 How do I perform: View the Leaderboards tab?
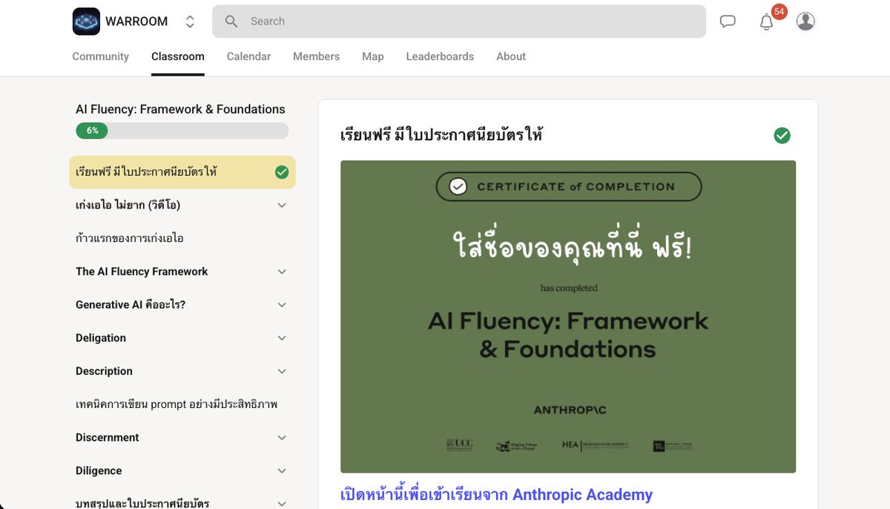point(440,56)
